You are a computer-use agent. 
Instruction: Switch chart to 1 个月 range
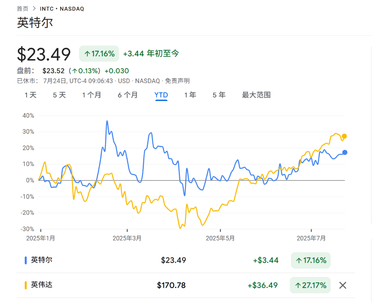click(92, 95)
